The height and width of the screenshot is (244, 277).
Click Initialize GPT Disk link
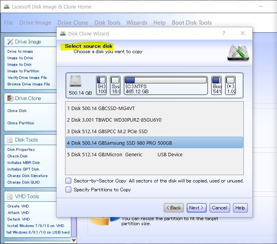(x=24, y=169)
